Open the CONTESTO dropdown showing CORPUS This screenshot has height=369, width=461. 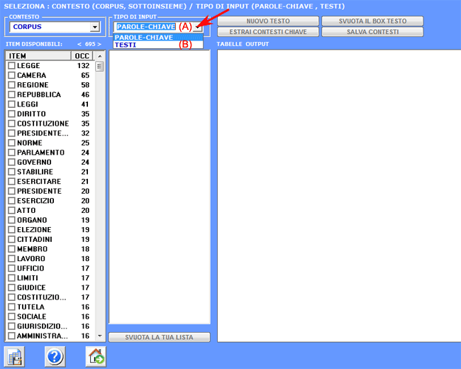[x=95, y=28]
